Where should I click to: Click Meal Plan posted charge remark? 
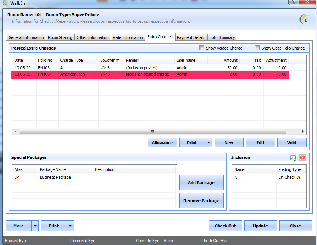[x=148, y=74]
